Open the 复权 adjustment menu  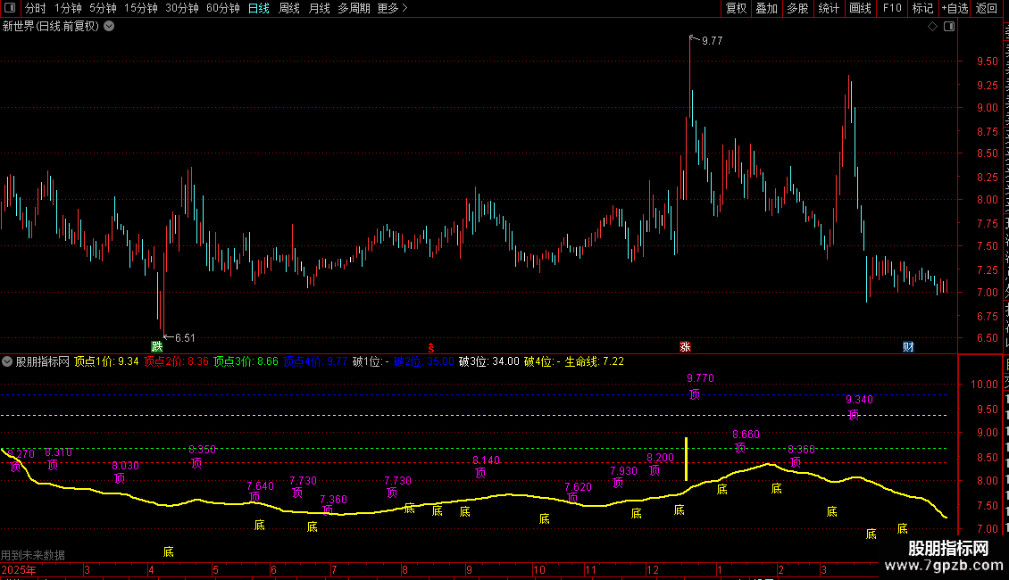click(736, 8)
